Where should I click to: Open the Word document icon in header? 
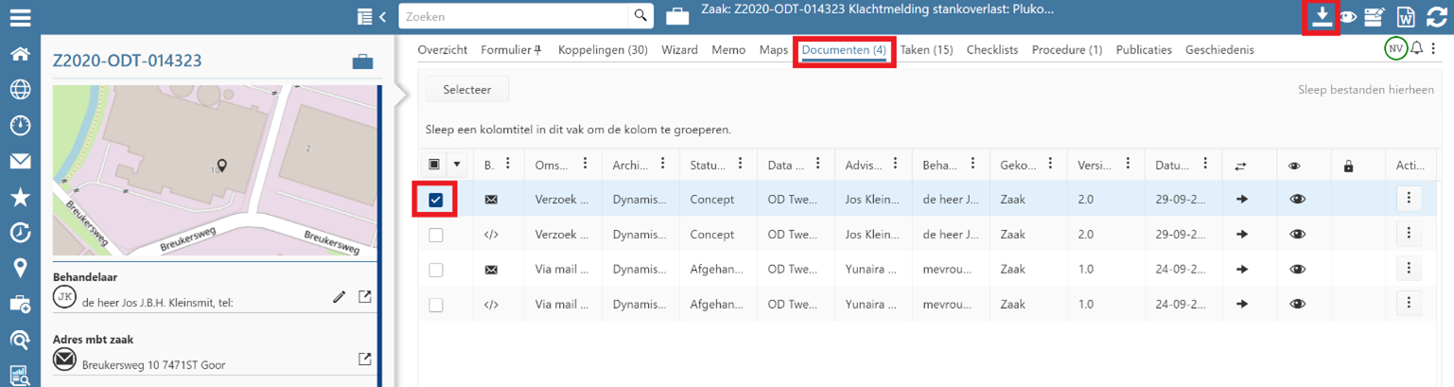1406,17
